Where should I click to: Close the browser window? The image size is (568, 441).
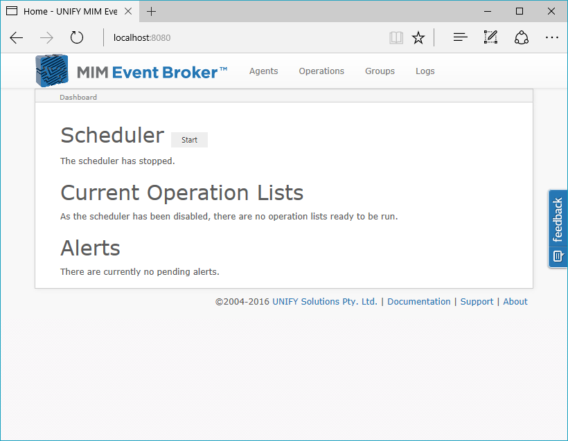point(551,11)
